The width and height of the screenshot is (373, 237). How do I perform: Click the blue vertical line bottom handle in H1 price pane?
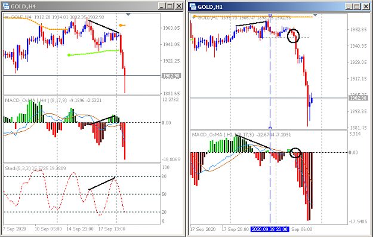coord(270,128)
